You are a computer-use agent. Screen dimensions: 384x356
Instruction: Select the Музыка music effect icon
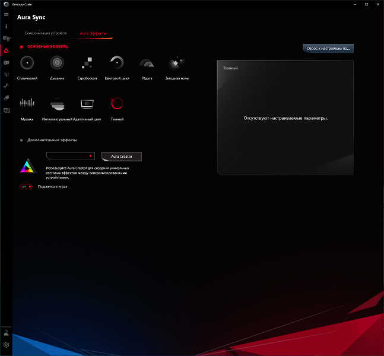27,103
